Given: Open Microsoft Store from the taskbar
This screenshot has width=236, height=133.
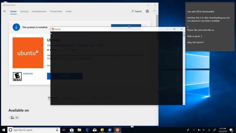Looking at the screenshot, I should click(72, 130).
